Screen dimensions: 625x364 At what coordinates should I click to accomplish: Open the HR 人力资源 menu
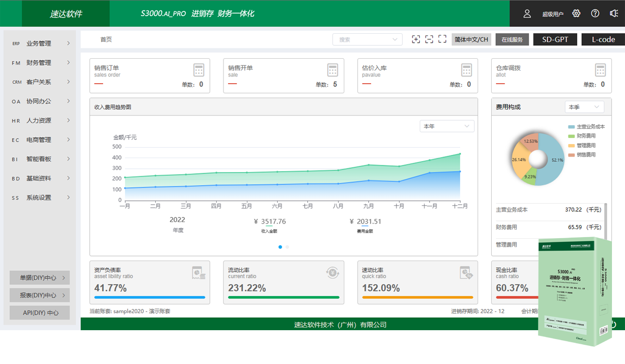[x=41, y=121]
